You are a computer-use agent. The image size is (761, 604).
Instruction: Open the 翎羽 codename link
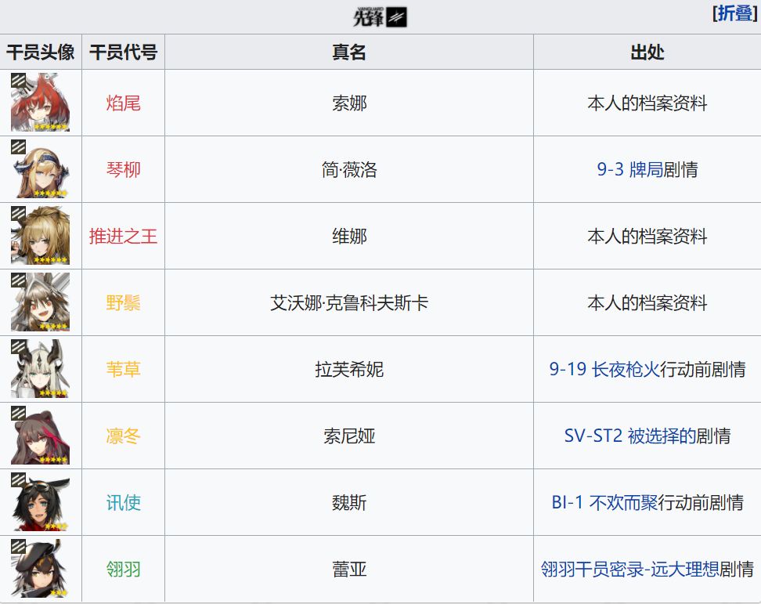123,569
